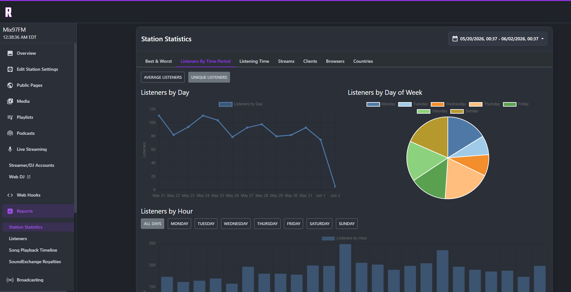Viewport: 571px width, 292px height.
Task: Switch to the Best & Worst tab
Action: [x=158, y=61]
